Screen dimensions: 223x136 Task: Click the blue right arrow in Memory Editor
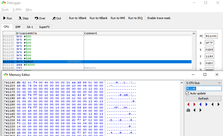(x=206, y=105)
